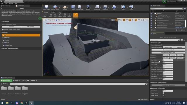Open the Content toolbar button
Viewport: 187px width, 105px height.
pos(73,8)
